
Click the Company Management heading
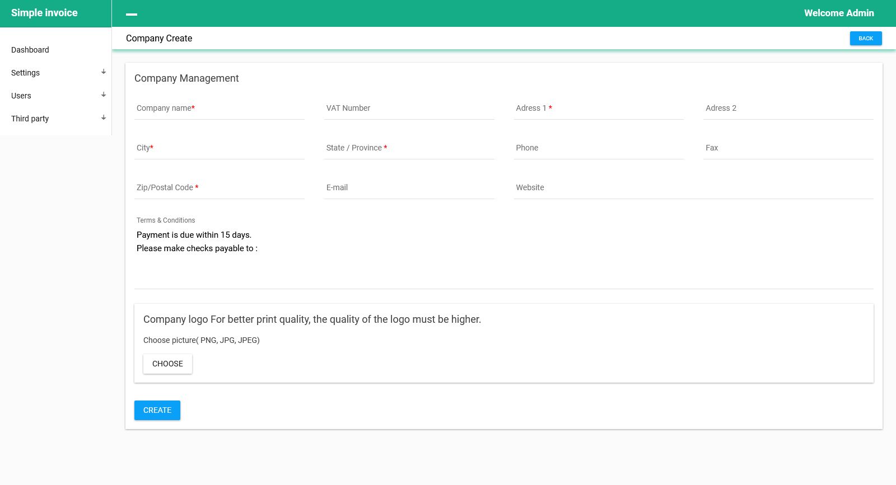point(186,78)
